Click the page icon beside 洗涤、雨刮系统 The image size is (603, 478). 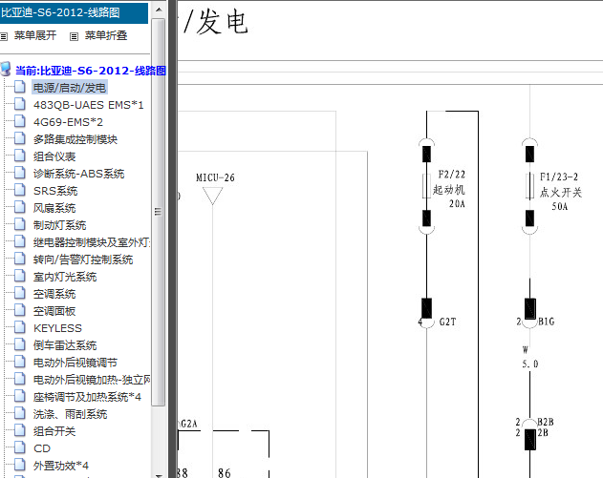tap(20, 413)
